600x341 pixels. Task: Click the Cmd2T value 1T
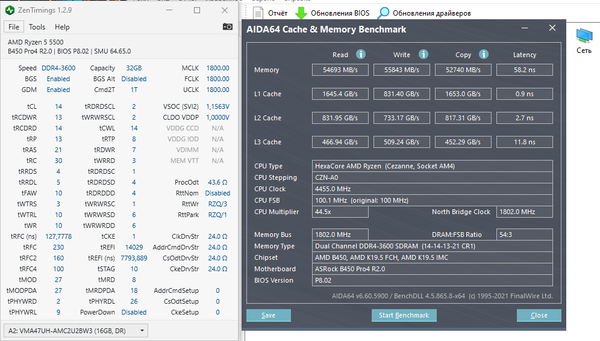(134, 90)
